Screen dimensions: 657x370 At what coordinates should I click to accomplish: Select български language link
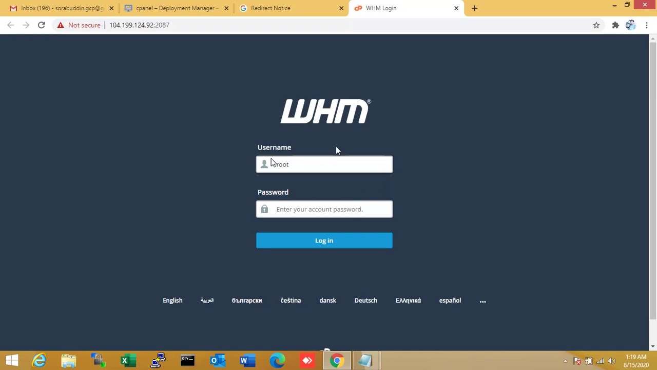247,301
